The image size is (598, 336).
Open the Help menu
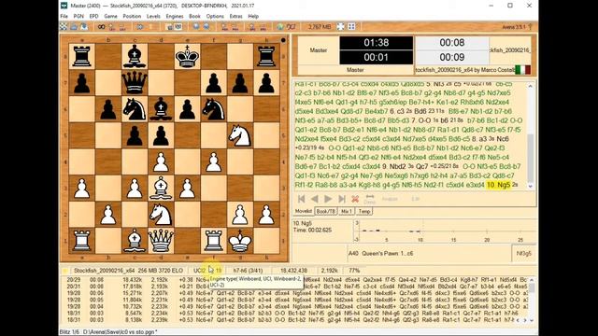[x=253, y=17]
